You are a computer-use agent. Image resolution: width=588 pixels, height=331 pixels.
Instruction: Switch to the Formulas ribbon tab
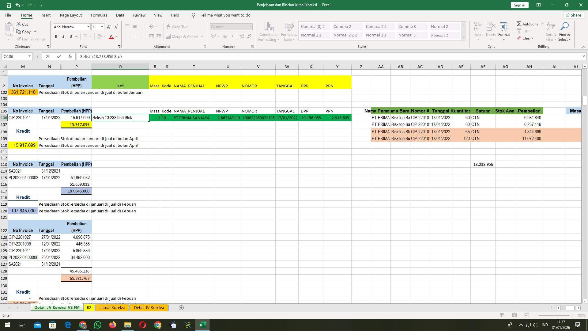(99, 15)
